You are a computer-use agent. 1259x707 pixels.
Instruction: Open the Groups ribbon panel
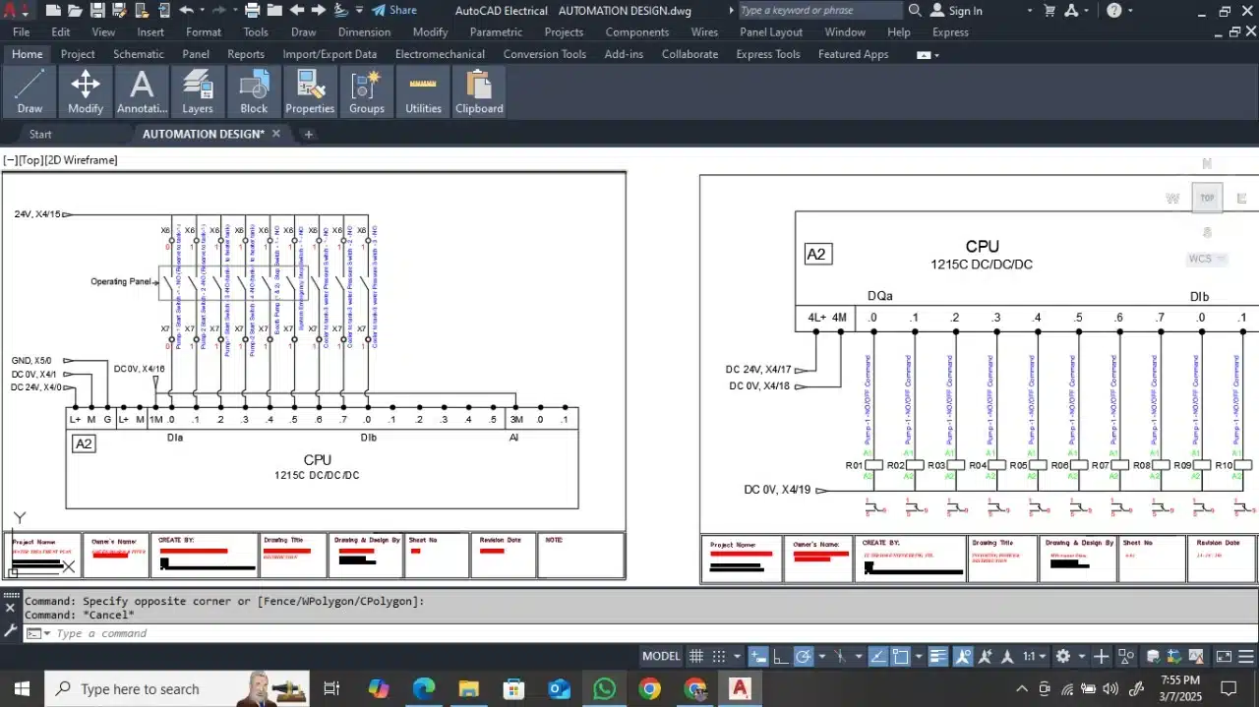(x=367, y=91)
